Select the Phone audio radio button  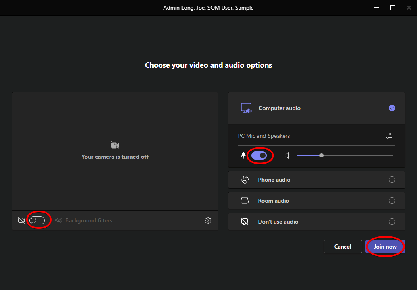click(392, 180)
